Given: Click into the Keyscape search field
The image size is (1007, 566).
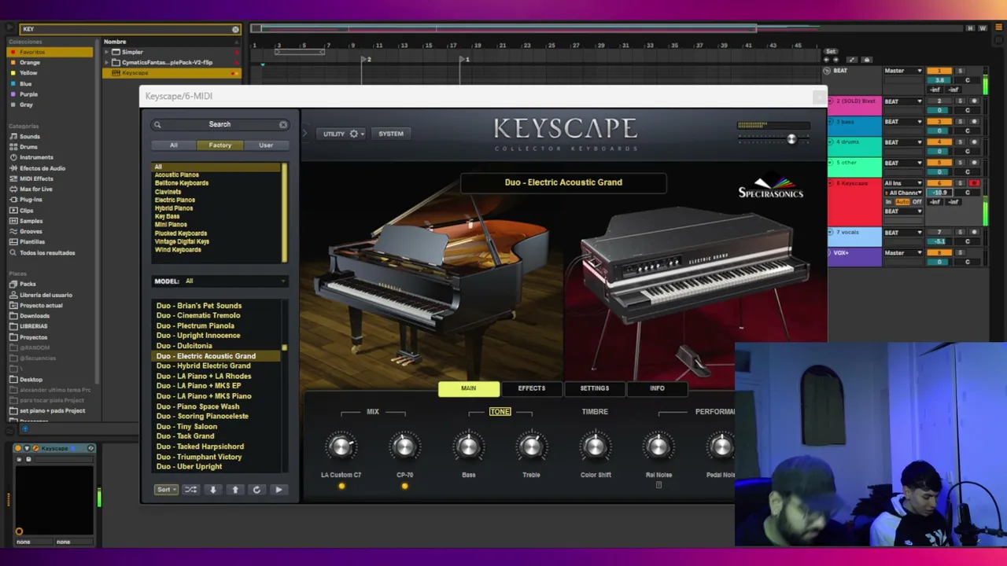Looking at the screenshot, I should click(x=219, y=124).
